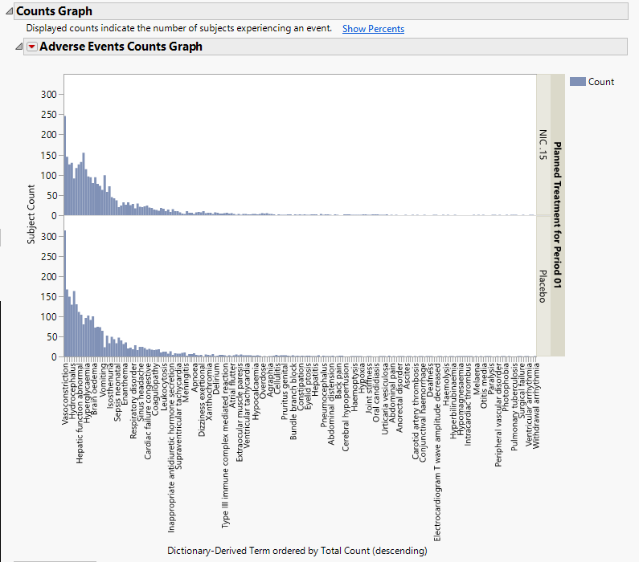Select the tallest NIC .15 Vasoconstriction bar

click(65, 165)
